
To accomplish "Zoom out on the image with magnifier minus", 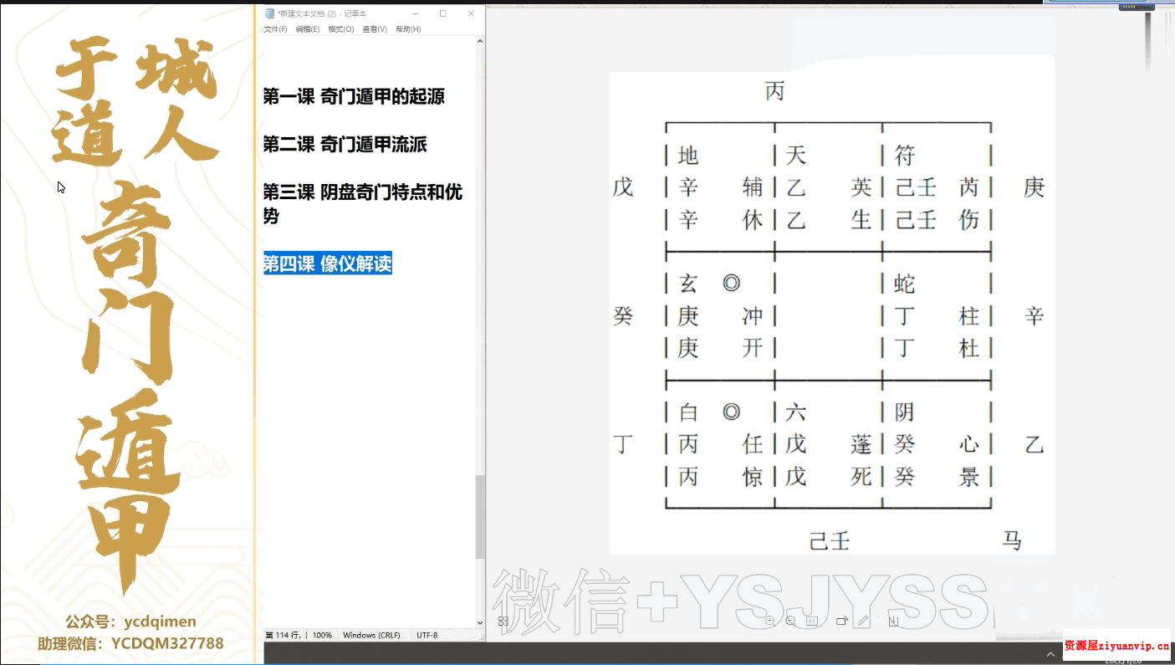I will point(791,622).
